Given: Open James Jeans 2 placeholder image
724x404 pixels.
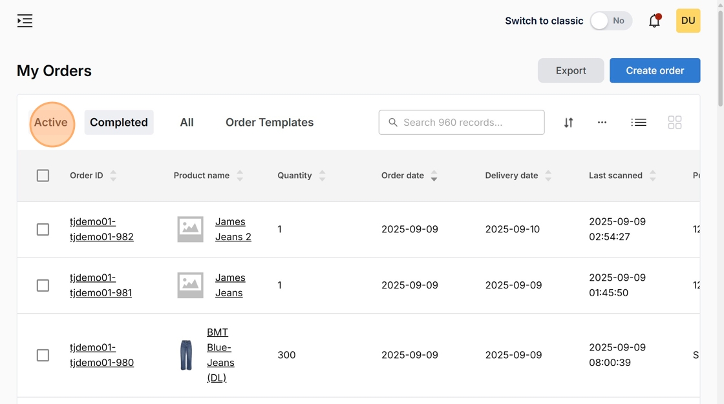Looking at the screenshot, I should point(190,229).
